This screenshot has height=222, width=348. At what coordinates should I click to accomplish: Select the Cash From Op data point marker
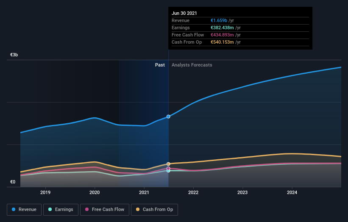[x=168, y=164]
